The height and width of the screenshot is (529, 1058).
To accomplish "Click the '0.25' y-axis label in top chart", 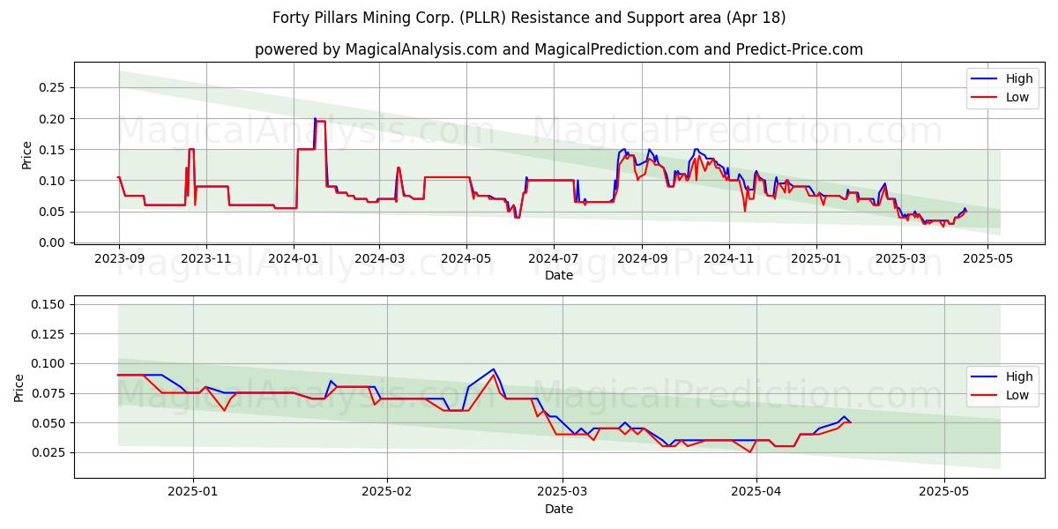I will tap(53, 87).
